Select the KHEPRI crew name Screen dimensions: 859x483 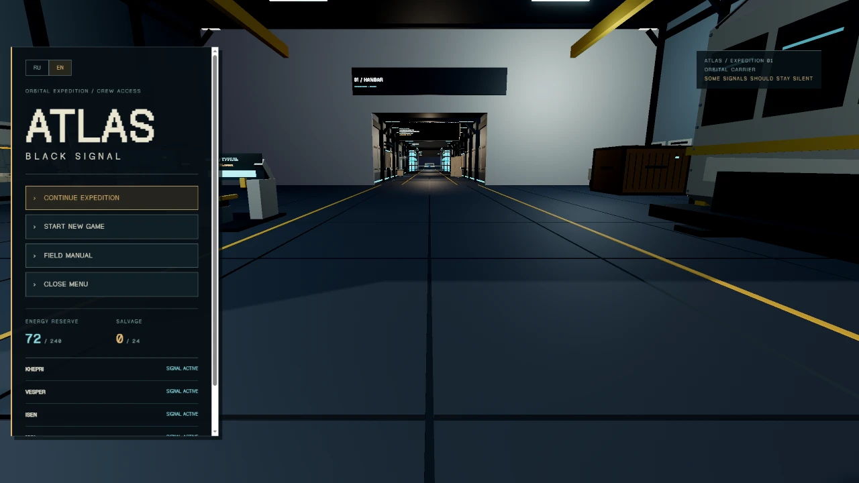tap(35, 369)
